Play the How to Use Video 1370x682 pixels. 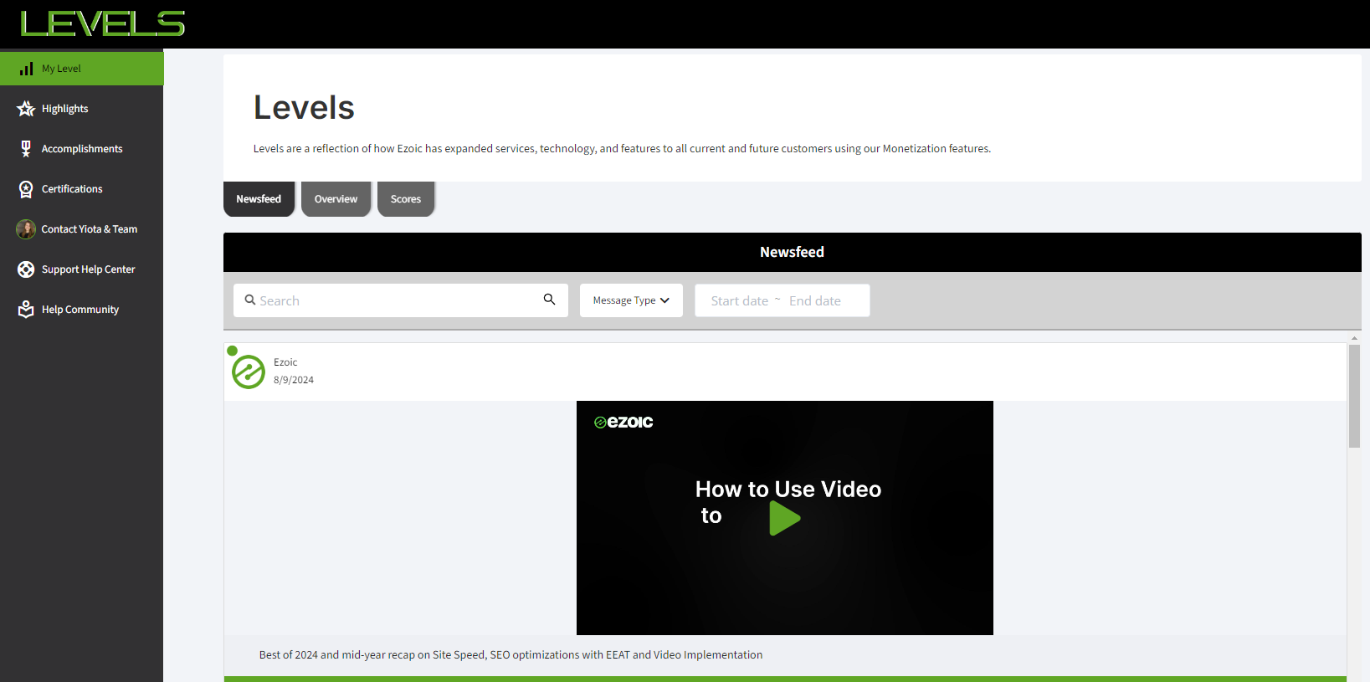(x=785, y=518)
